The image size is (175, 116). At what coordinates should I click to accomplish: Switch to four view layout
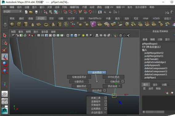pyautogui.click(x=5, y=101)
